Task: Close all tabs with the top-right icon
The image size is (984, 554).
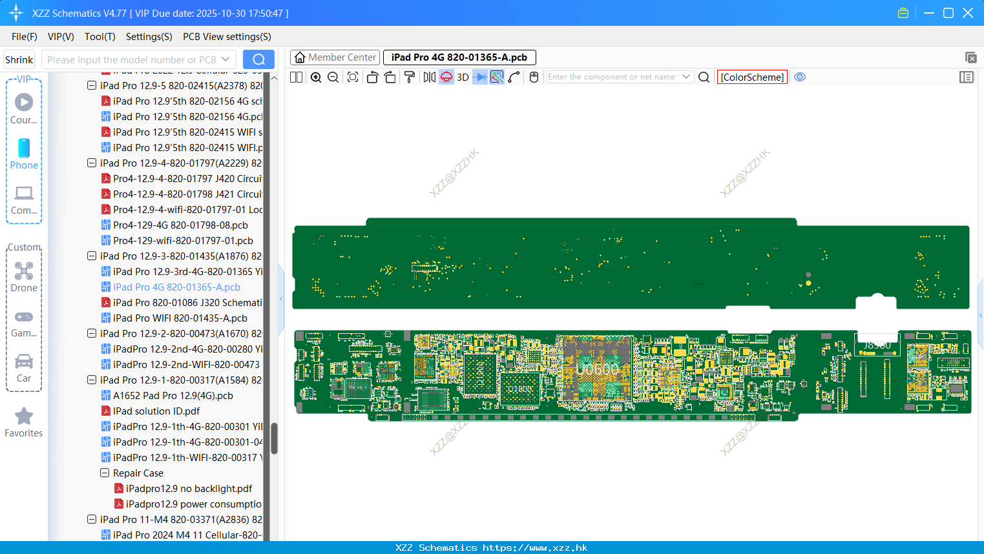Action: [970, 57]
